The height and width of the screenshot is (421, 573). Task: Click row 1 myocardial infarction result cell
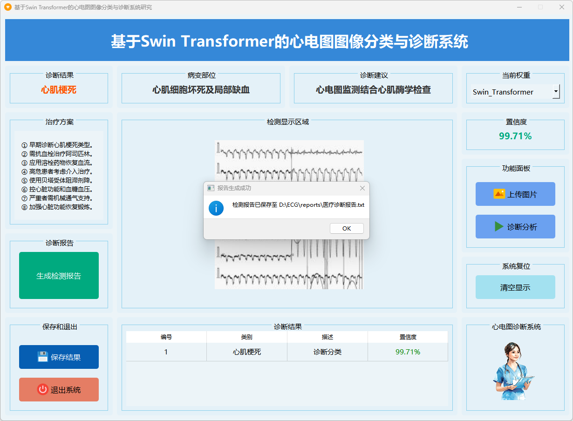(247, 352)
